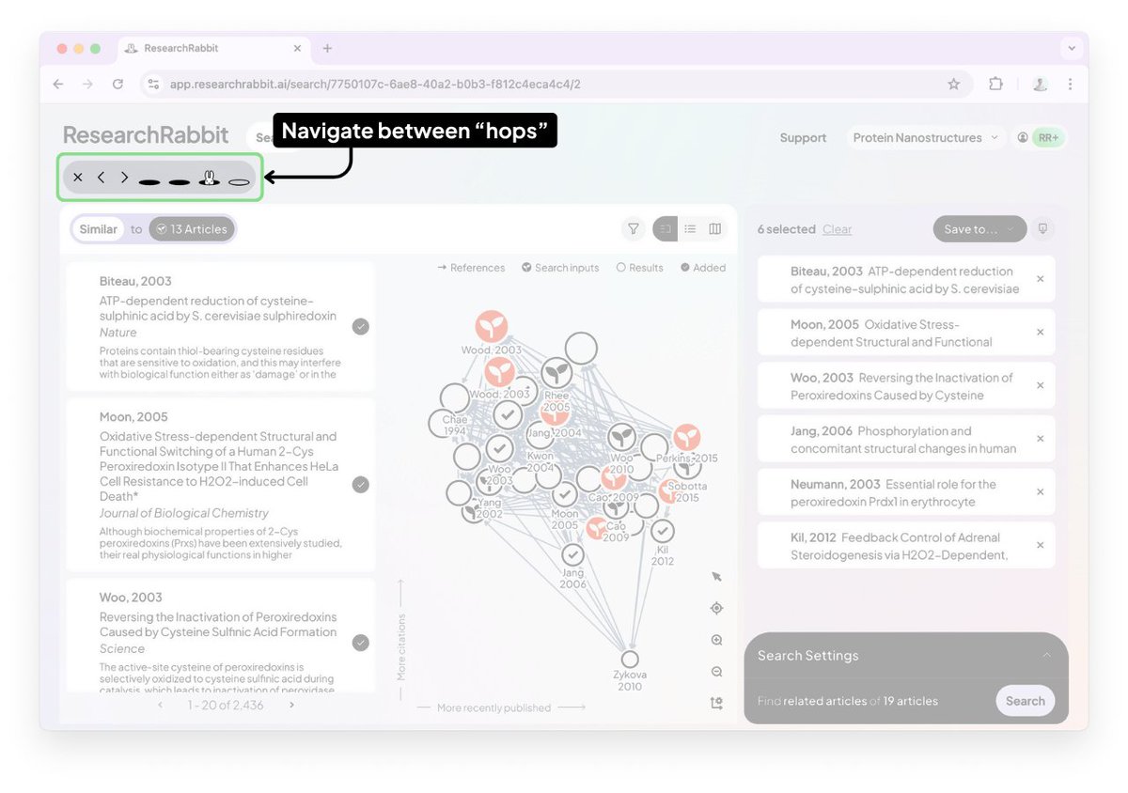Zoom out on the citation graph
The height and width of the screenshot is (793, 1128).
click(x=716, y=672)
